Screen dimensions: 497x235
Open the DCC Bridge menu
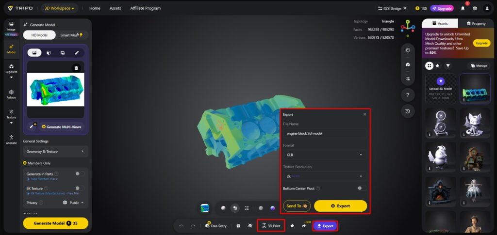point(392,8)
